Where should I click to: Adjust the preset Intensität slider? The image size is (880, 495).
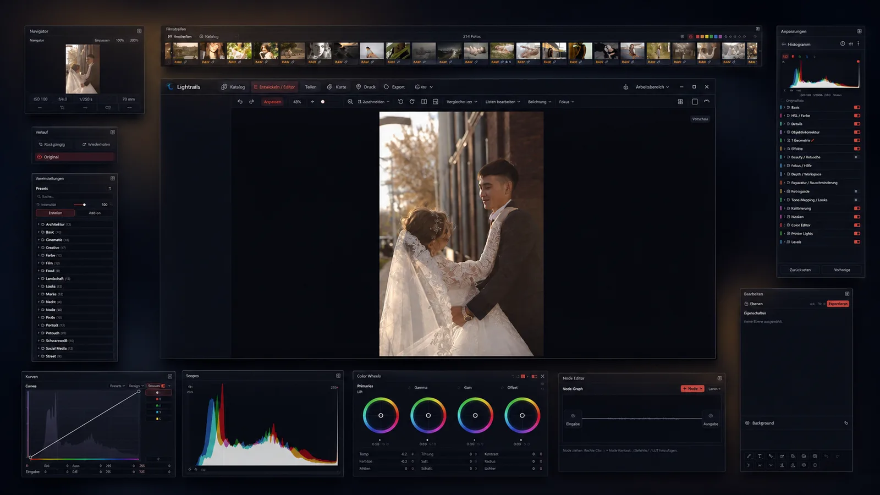pyautogui.click(x=79, y=205)
